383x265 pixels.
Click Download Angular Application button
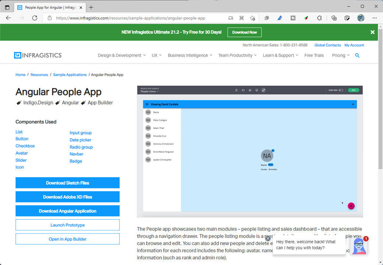[x=68, y=211]
